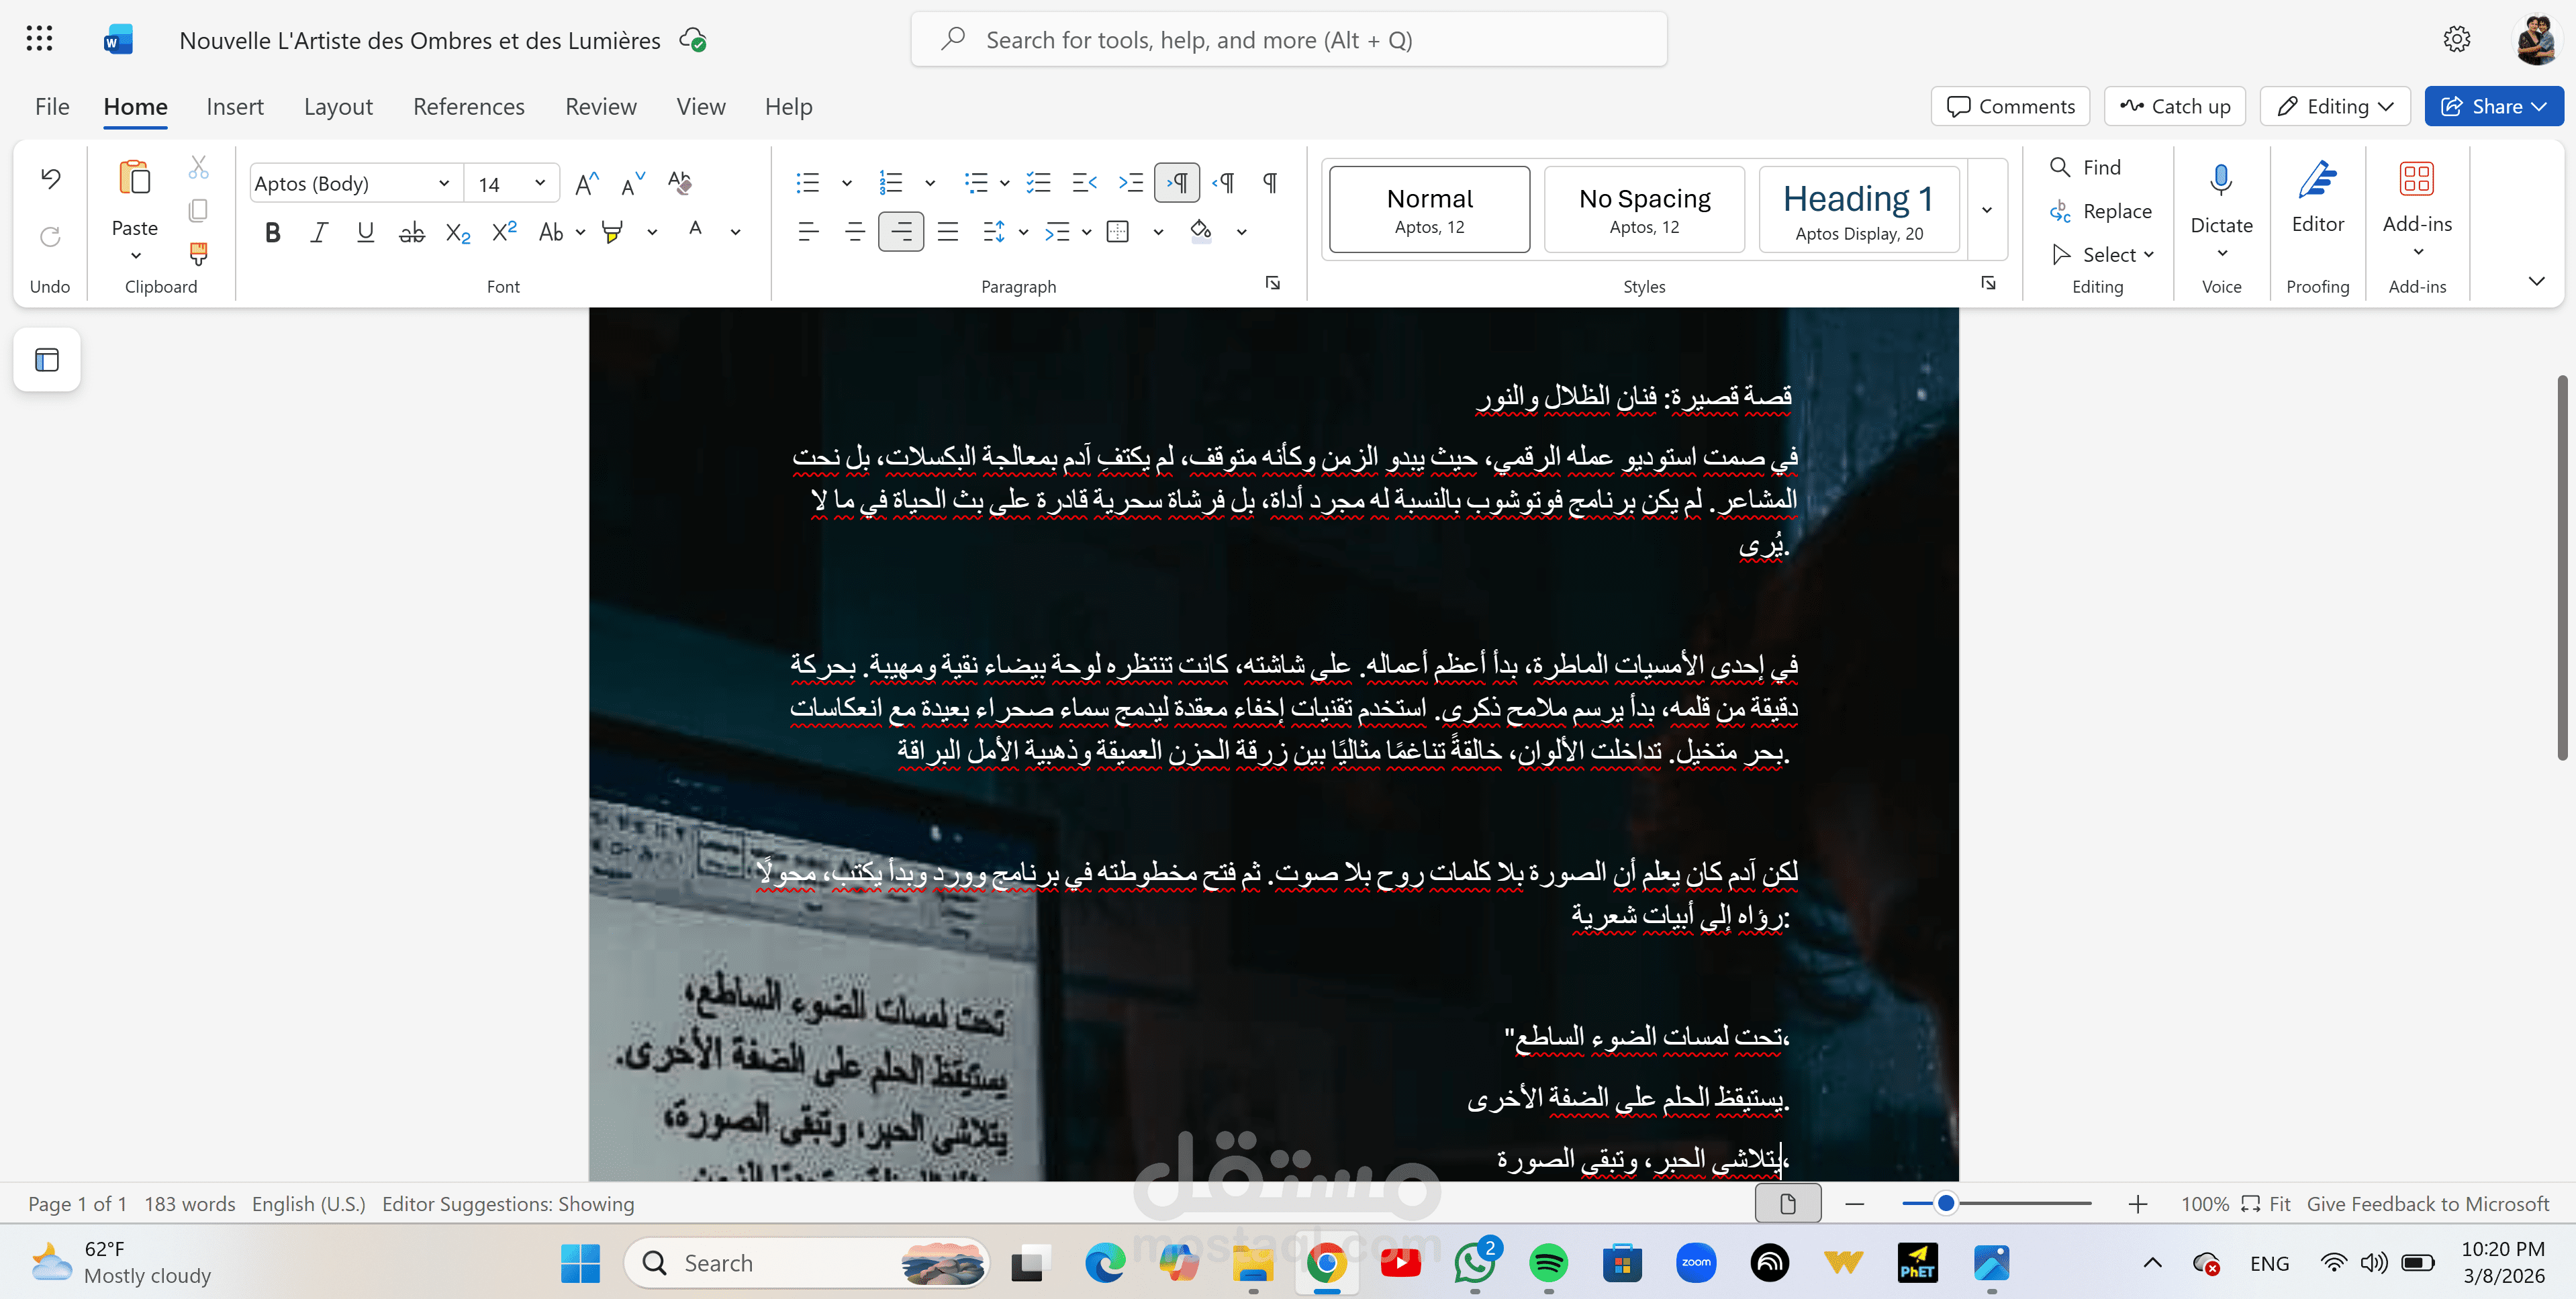2576x1299 pixels.
Task: Apply the Heading 1 style
Action: pyautogui.click(x=1858, y=209)
